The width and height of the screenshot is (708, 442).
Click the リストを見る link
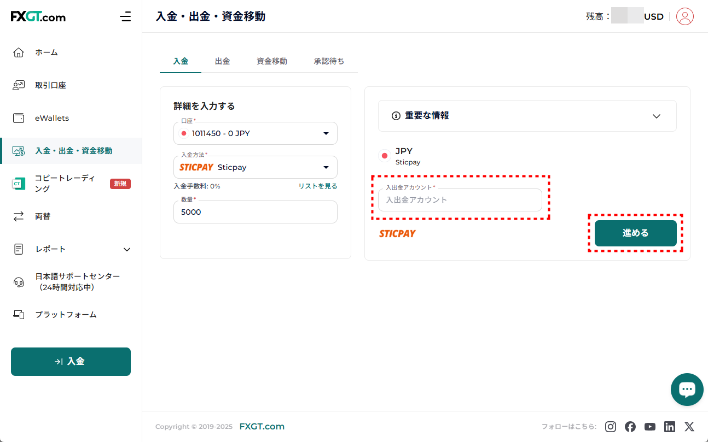tap(318, 186)
